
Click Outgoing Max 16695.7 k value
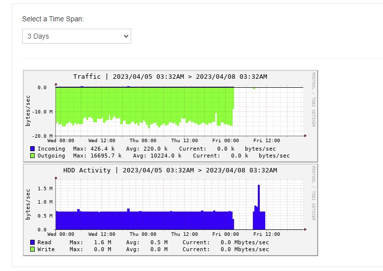tap(106, 156)
